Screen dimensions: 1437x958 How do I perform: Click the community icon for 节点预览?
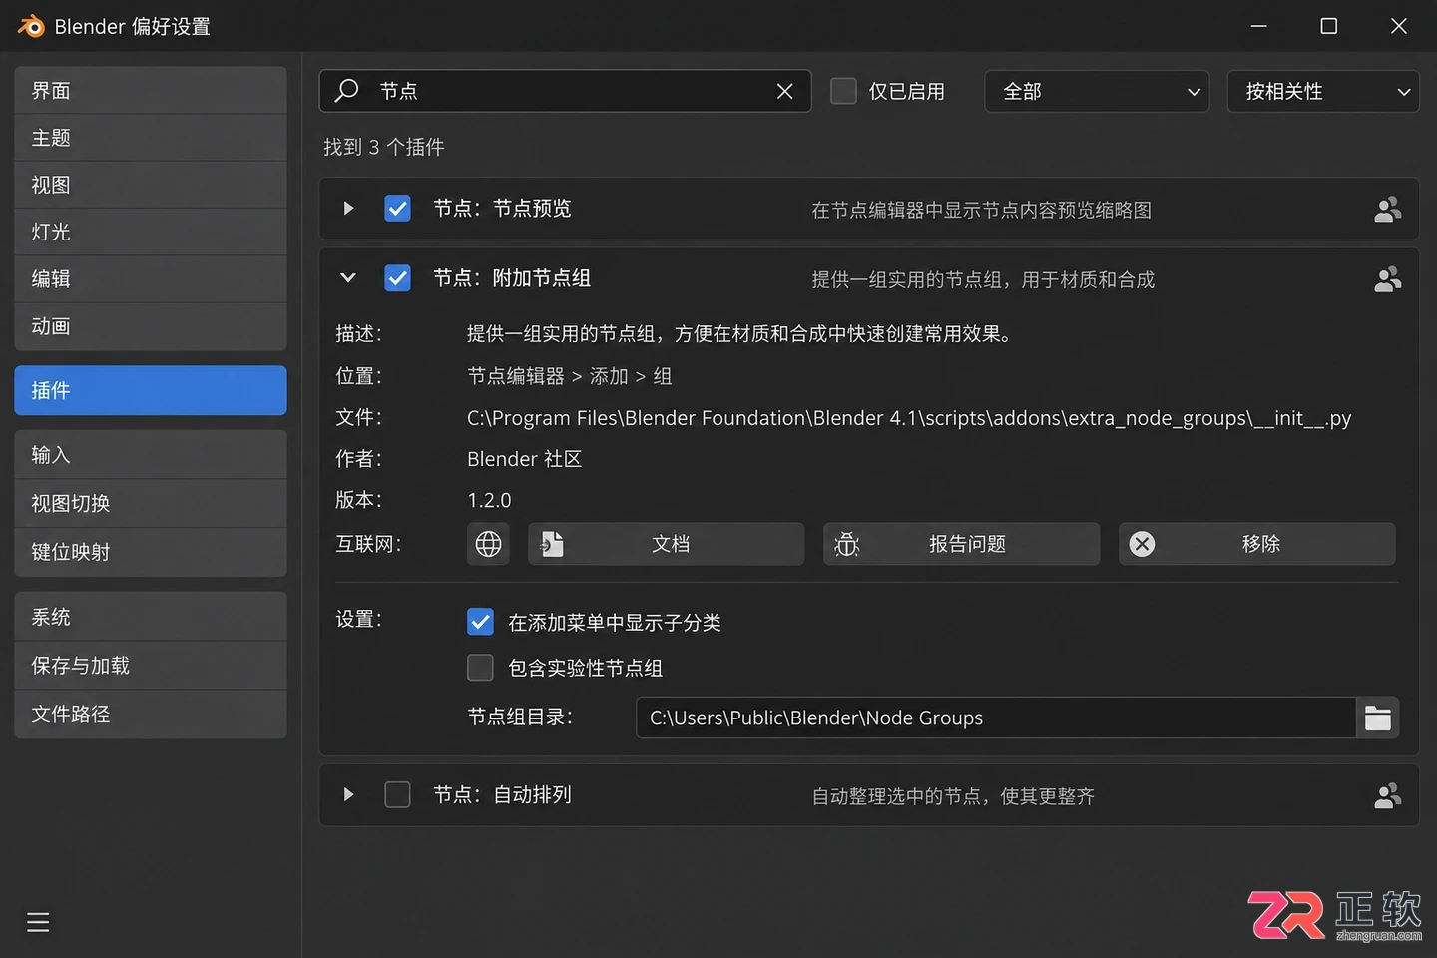point(1387,210)
